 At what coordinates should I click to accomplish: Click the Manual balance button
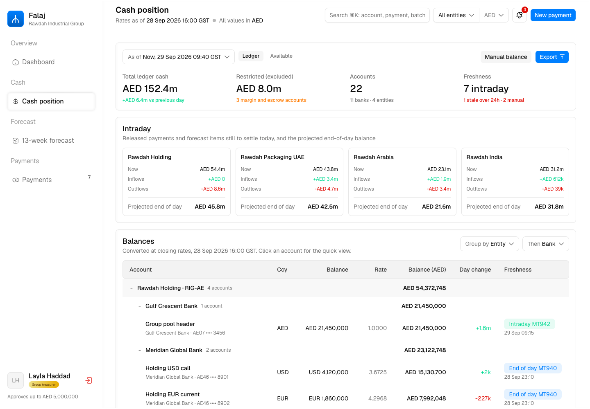pos(506,57)
